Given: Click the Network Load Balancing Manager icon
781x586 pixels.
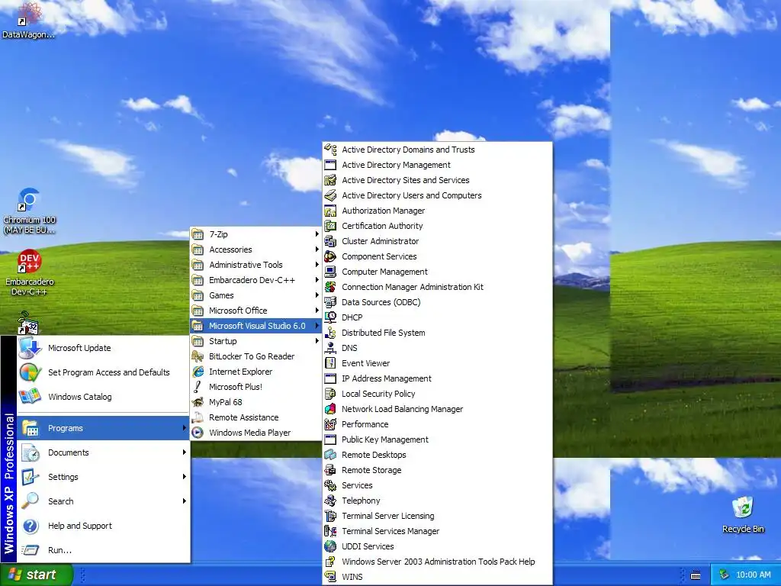Looking at the screenshot, I should pos(330,409).
